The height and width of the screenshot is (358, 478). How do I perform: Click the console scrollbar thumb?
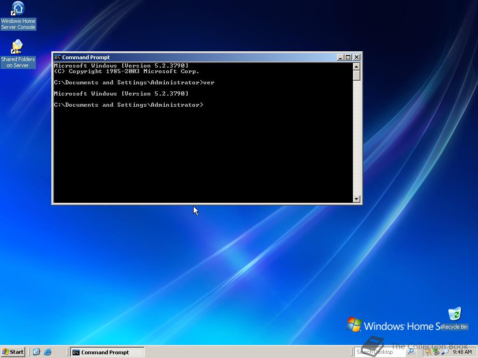pyautogui.click(x=356, y=76)
